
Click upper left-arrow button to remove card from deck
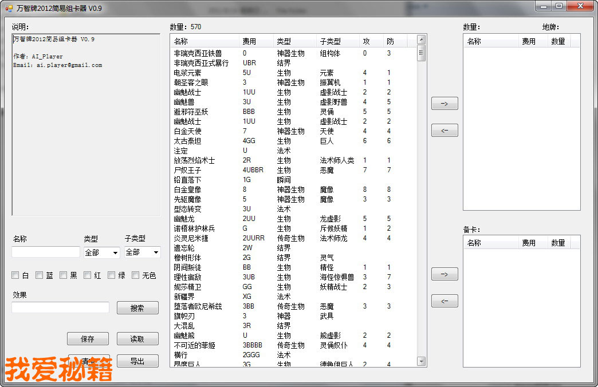click(x=444, y=131)
